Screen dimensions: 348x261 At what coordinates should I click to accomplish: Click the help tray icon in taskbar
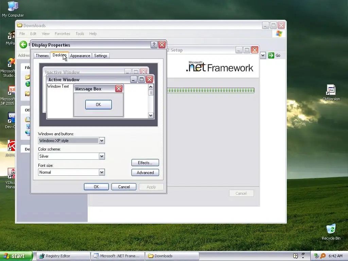295,256
